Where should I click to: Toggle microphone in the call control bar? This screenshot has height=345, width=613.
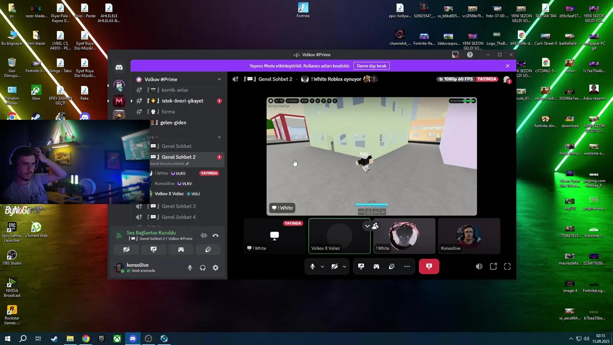[x=312, y=266]
